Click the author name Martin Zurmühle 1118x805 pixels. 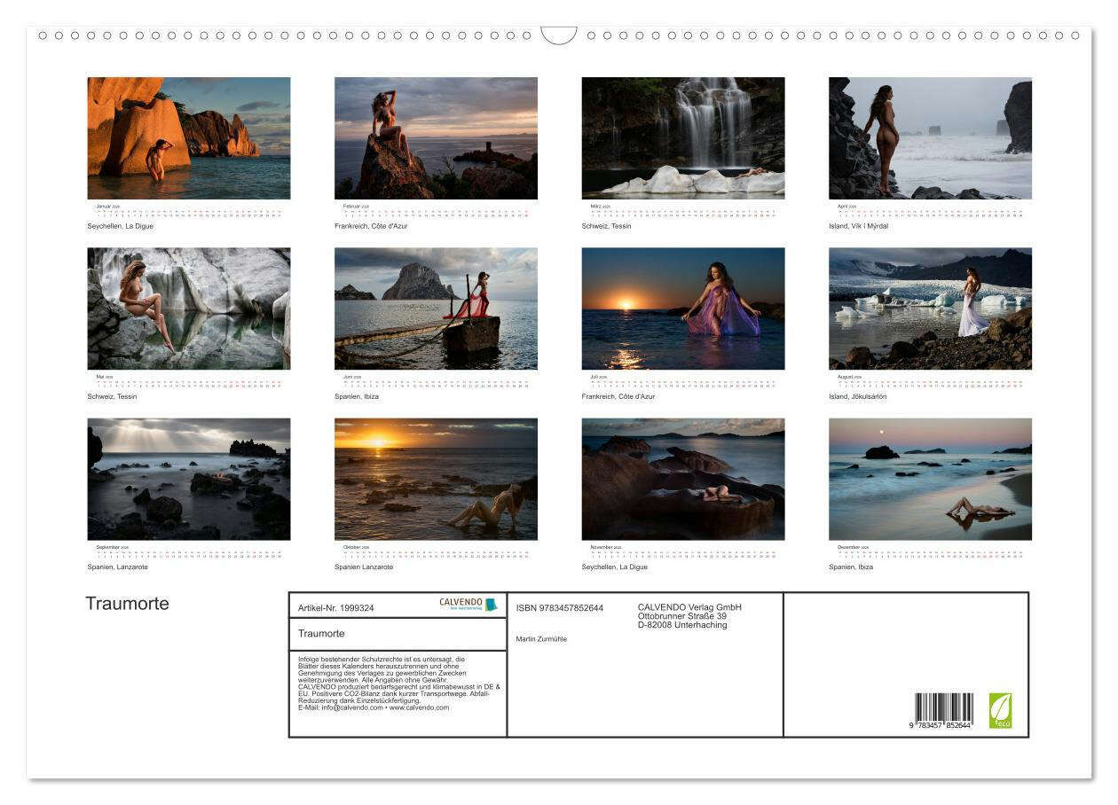541,639
